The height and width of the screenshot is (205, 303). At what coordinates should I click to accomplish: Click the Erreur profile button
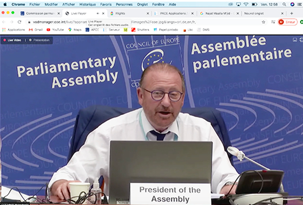287,22
